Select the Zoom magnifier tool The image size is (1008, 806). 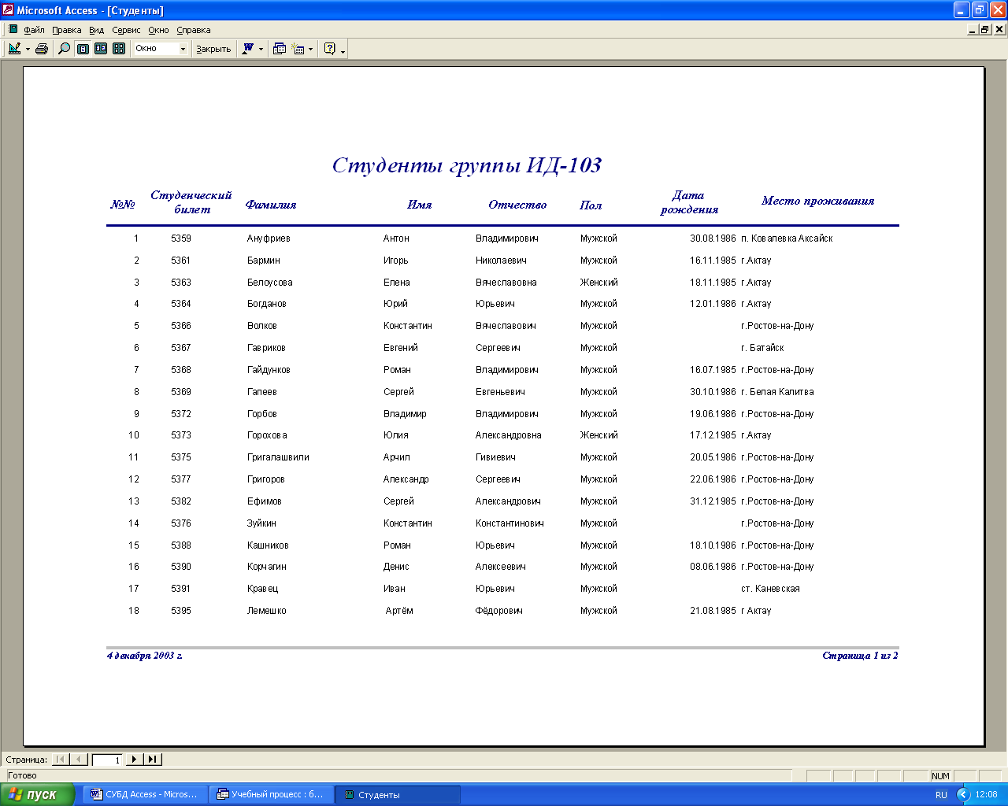point(65,49)
